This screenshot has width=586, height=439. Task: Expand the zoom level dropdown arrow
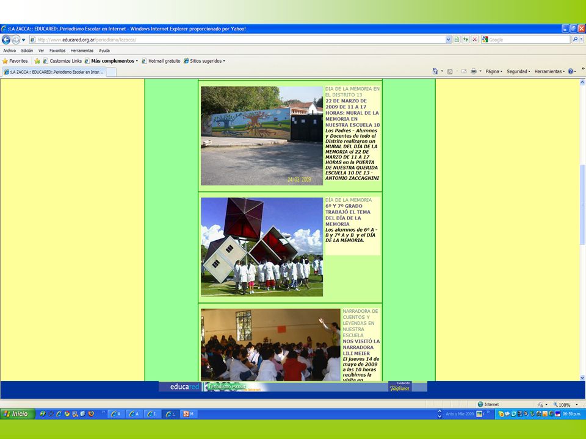point(577,405)
